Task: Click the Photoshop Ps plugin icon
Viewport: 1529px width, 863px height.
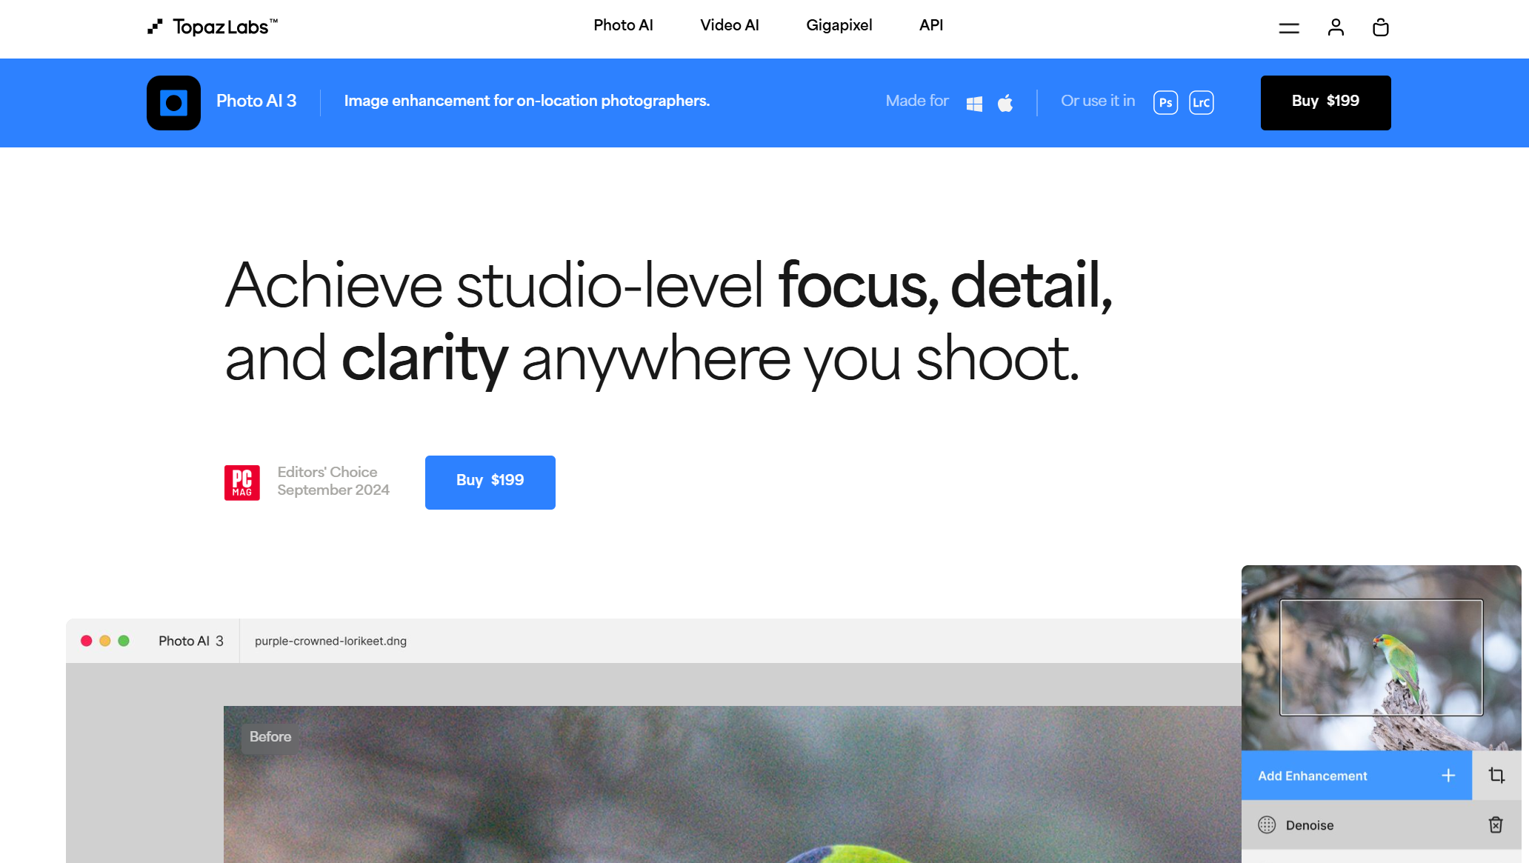Action: tap(1165, 102)
